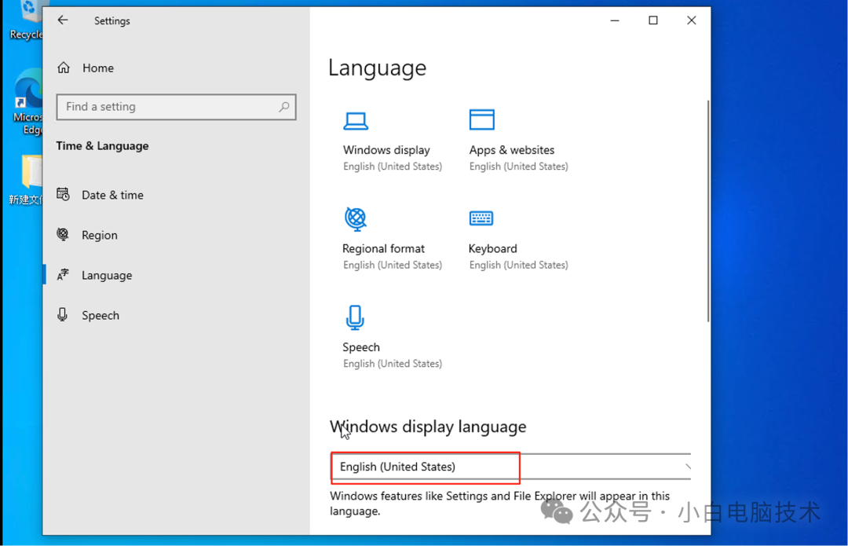Click the Date & time calendar icon

point(64,194)
